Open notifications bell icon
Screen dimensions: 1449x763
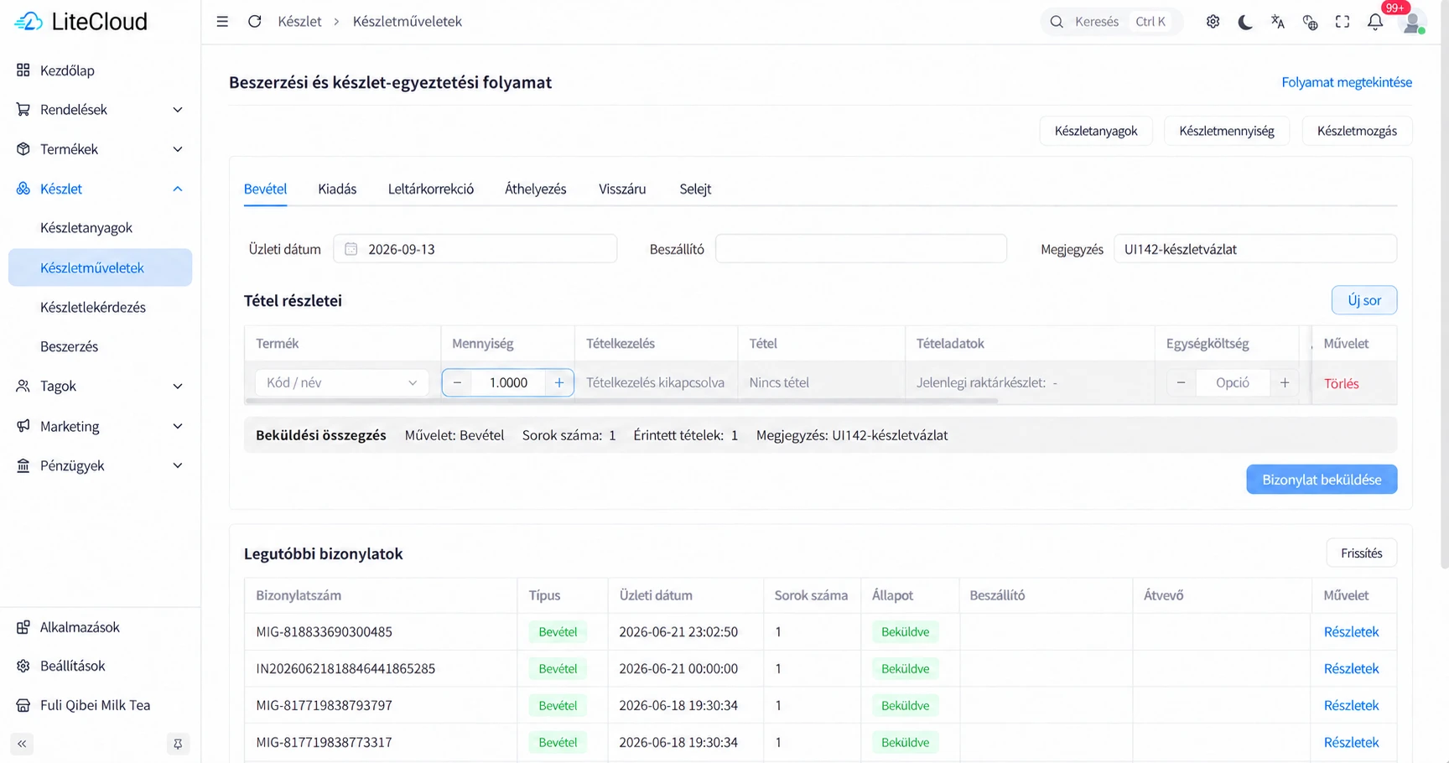point(1375,22)
